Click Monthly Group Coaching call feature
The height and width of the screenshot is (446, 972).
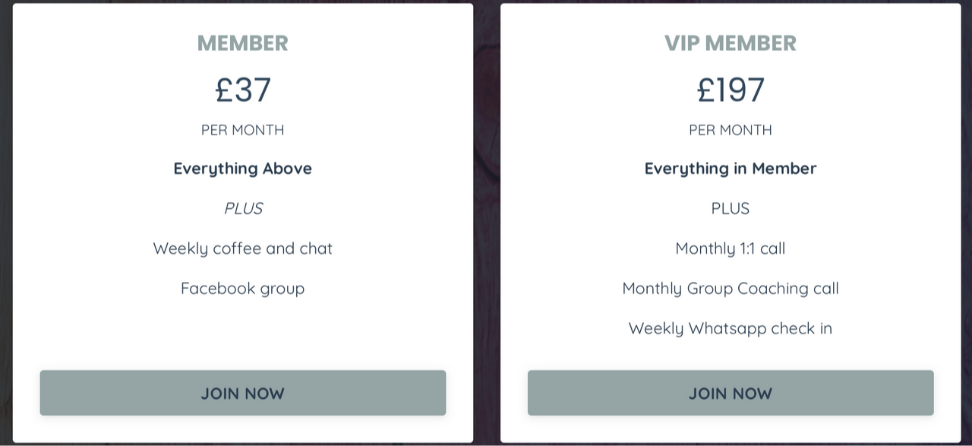[731, 289]
